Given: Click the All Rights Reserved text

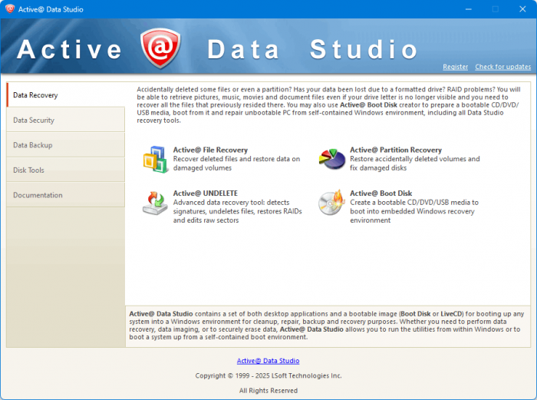Looking at the screenshot, I should coord(268,390).
